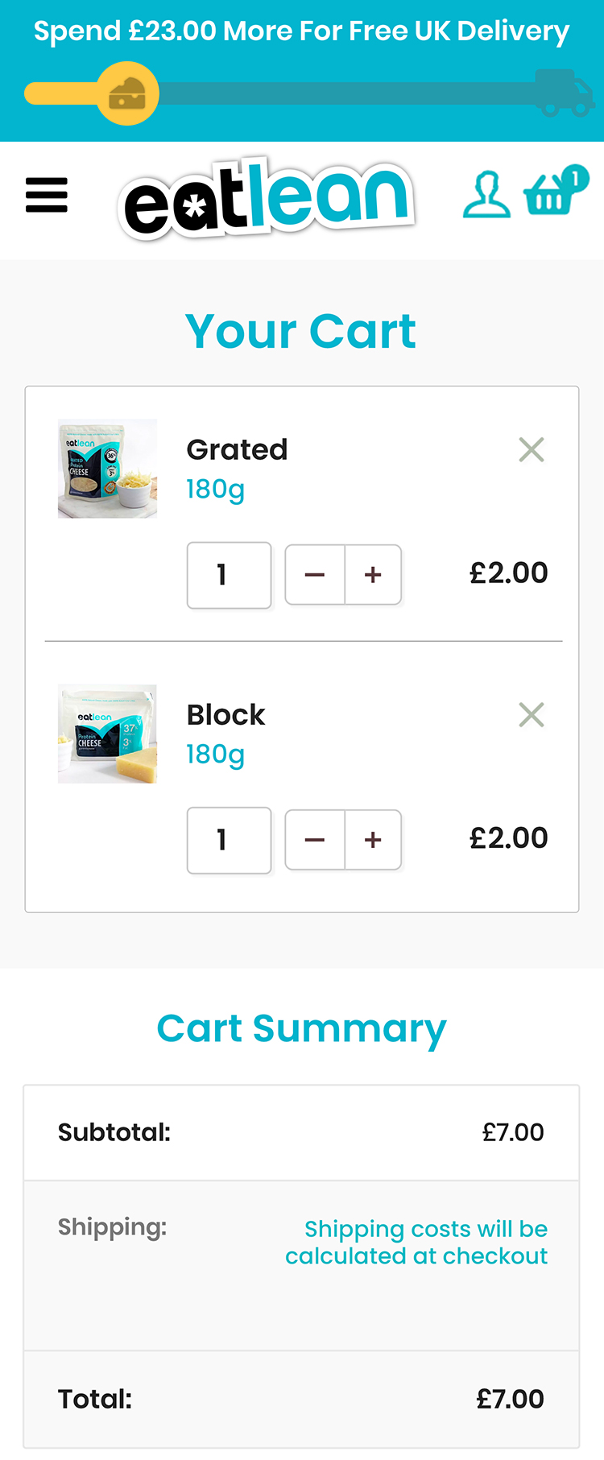This screenshot has width=604, height=1460.
Task: Open the Block cheese product thumbnail
Action: (x=107, y=734)
